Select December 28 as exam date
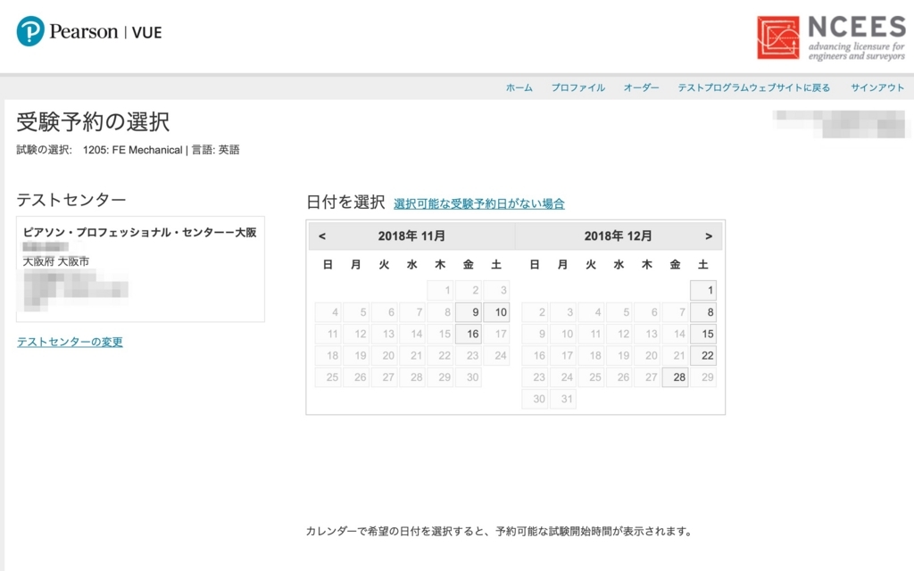 [x=675, y=377]
